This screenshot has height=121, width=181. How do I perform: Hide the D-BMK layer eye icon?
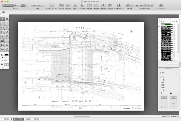click(172, 53)
